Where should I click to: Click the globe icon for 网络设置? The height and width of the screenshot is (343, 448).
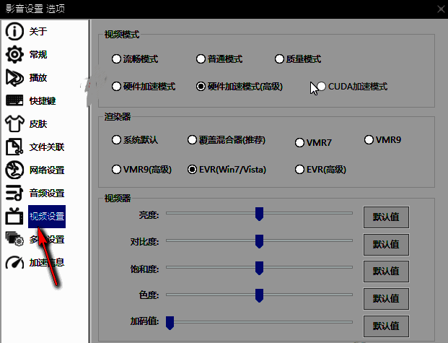(14, 170)
